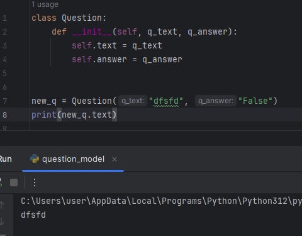Click the q_text: inlay hint
Viewport: 302px width, 236px height.
[x=133, y=101]
